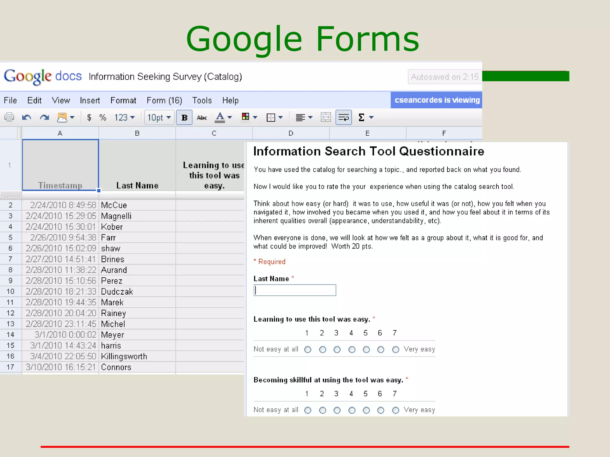Click the text color A icon
Image resolution: width=610 pixels, height=457 pixels.
(x=220, y=118)
